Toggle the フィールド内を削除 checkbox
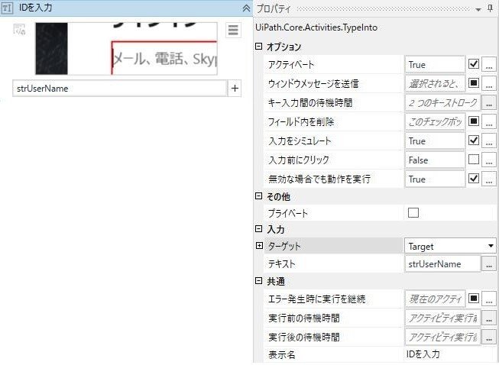Screen dimensions: 499x365 tap(474, 121)
